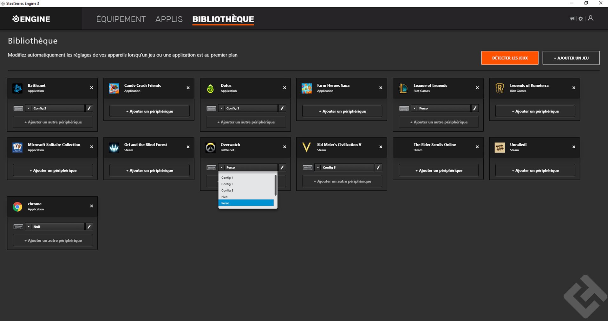Screen dimensions: 608x321
Task: Edit Dofus config with pencil icon
Action: click(282, 108)
